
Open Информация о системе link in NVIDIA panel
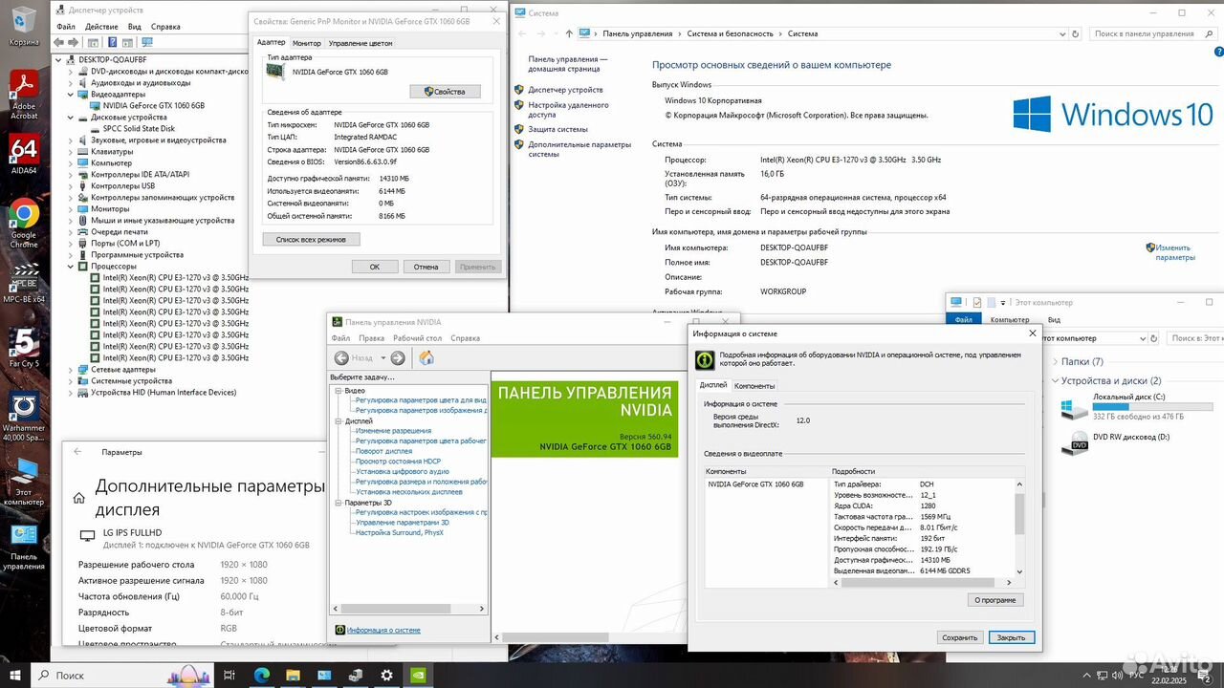[x=383, y=630]
